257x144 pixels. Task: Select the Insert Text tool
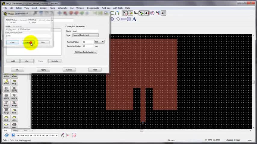[x=134, y=19]
